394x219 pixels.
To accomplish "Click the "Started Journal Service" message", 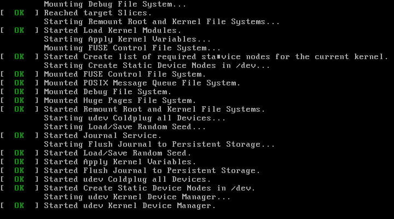I will tap(102, 136).
